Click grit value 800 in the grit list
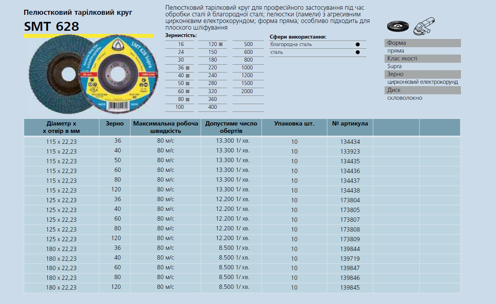Screen dimensions: 496x304 (x=248, y=60)
